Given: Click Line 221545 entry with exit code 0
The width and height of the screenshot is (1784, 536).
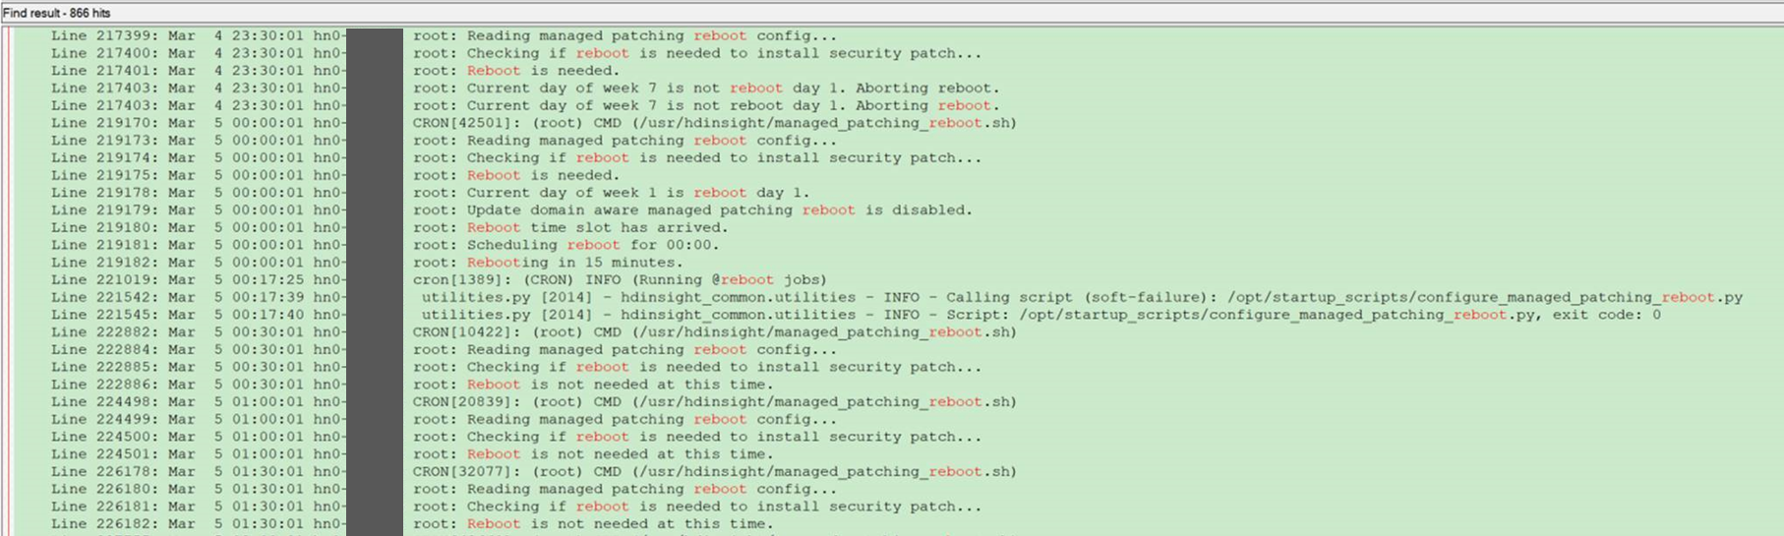Looking at the screenshot, I should [1041, 315].
